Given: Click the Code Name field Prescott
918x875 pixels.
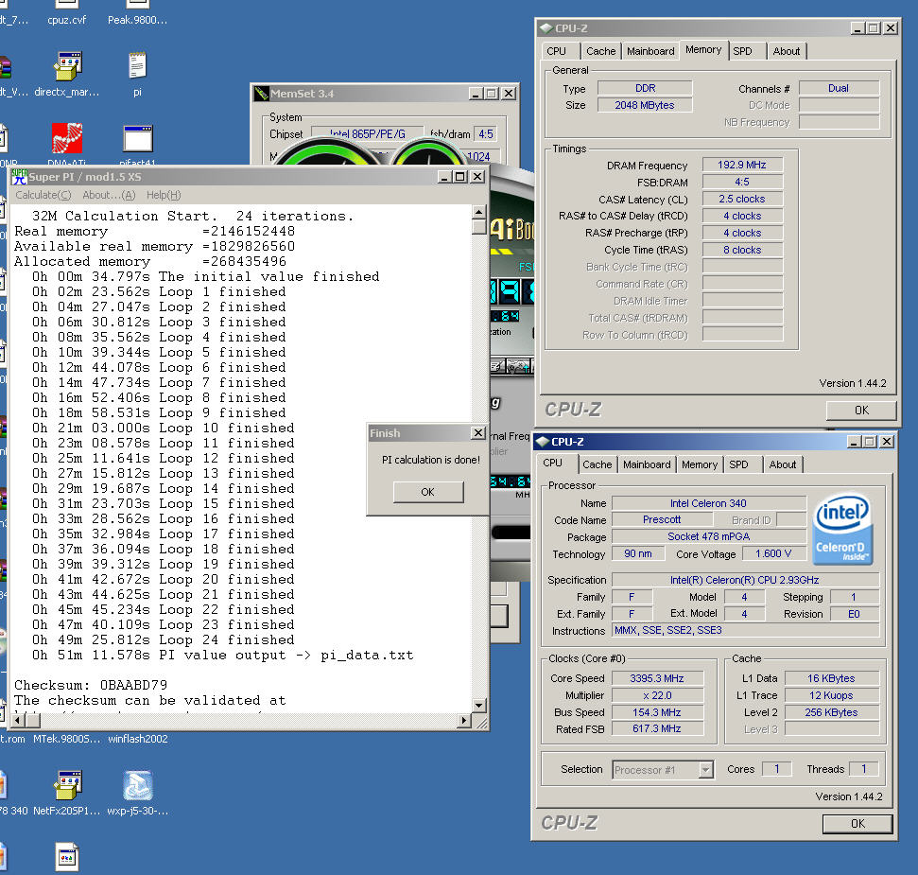Looking at the screenshot, I should point(662,520).
